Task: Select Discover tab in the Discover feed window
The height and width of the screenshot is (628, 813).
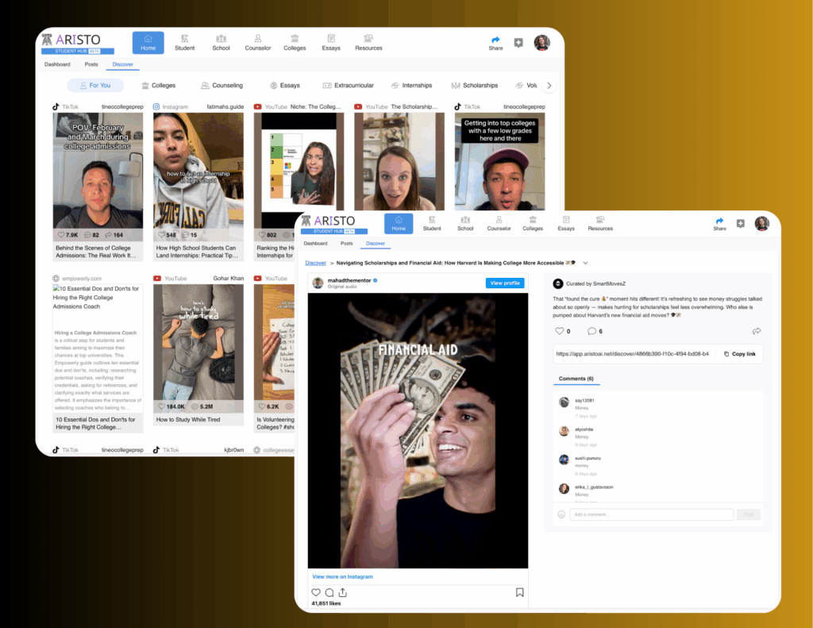Action: click(x=123, y=64)
